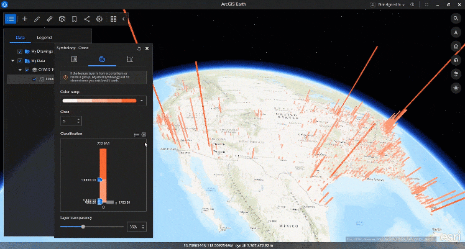Decrease the transparency percentage stepper

click(x=143, y=229)
